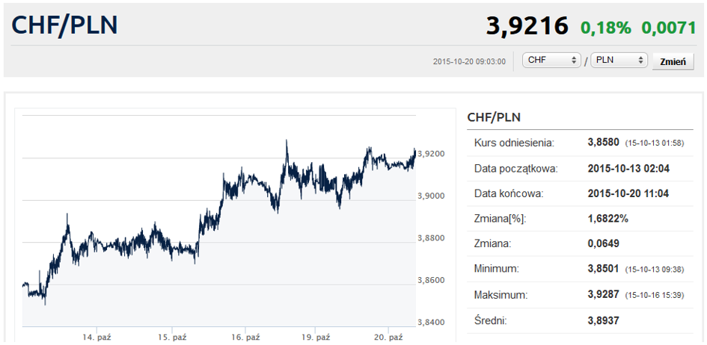Screen dimensions: 707x345
Task: Open the PLN quote currency dropdown
Action: [x=618, y=60]
